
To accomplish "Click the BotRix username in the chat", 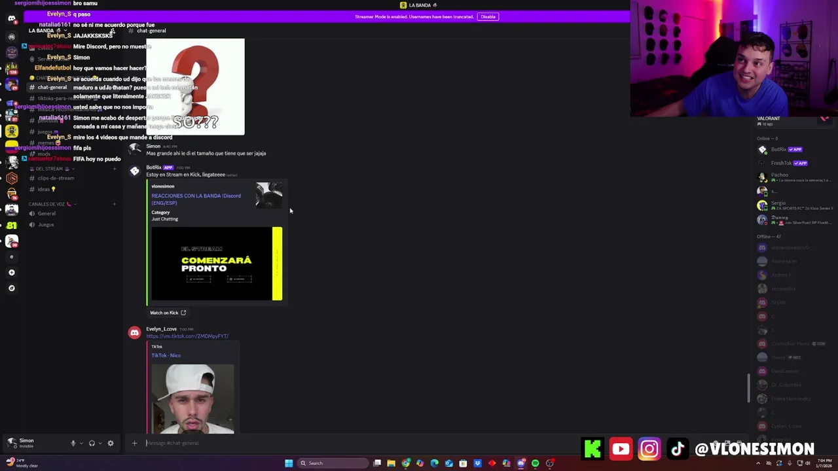I will pos(153,167).
